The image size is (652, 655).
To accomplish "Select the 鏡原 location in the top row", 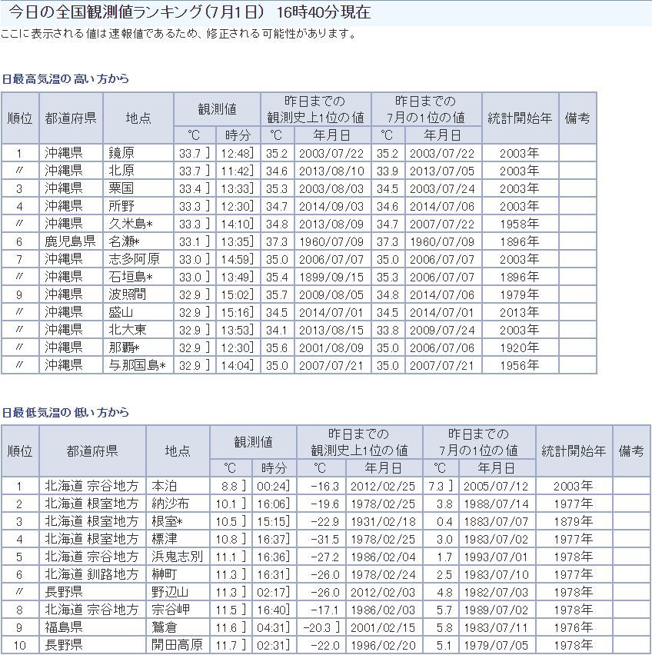I will [x=121, y=153].
